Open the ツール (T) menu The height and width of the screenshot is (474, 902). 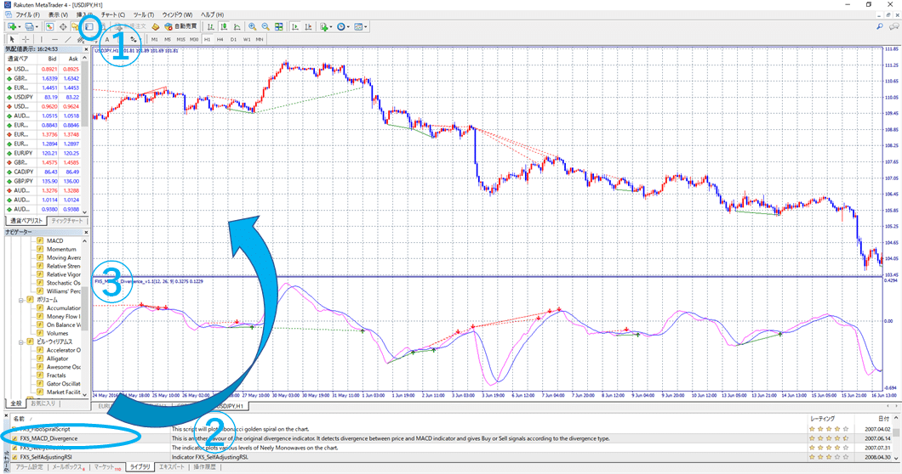[x=143, y=15]
